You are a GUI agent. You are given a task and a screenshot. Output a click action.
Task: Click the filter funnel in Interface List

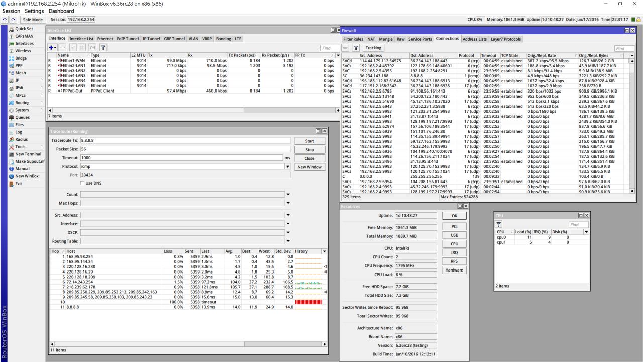coord(103,48)
